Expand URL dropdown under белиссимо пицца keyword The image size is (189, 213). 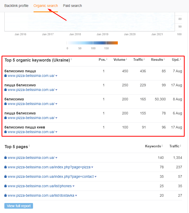pos(56,76)
